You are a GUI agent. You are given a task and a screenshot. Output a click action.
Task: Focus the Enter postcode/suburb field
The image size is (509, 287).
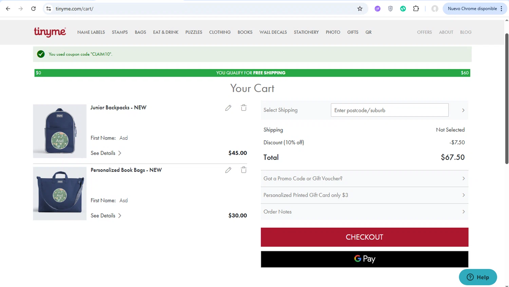(x=390, y=110)
